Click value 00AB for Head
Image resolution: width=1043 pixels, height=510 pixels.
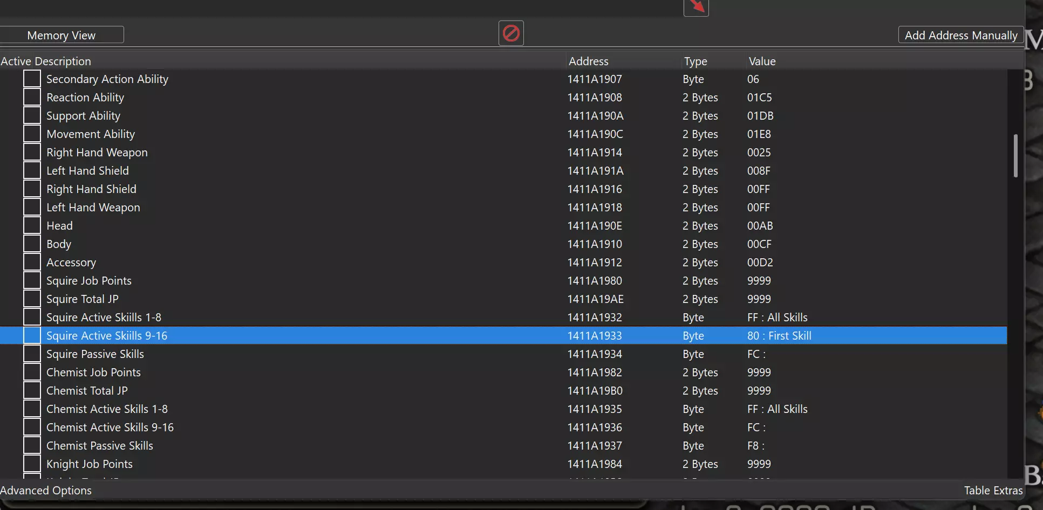point(760,226)
